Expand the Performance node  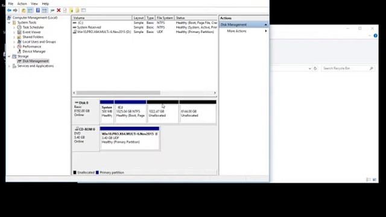click(x=14, y=46)
